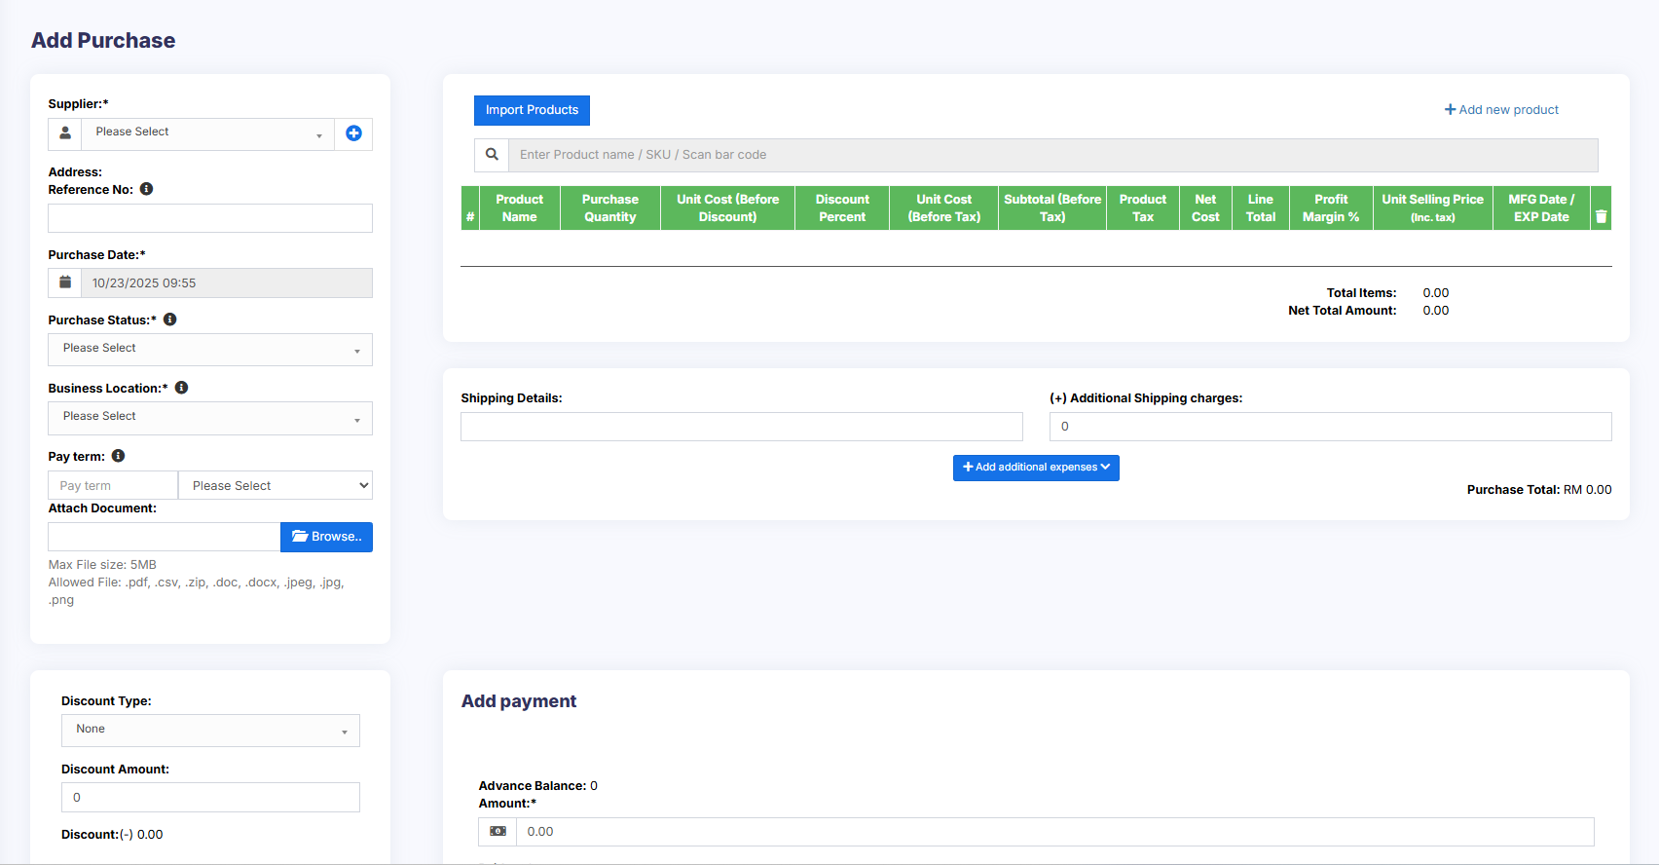Viewport: 1659px width, 865px height.
Task: Click the calendar icon beside Purchase Date
Action: (65, 282)
